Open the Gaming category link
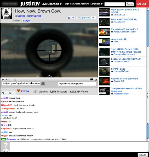The image size is (149, 157). point(21,16)
